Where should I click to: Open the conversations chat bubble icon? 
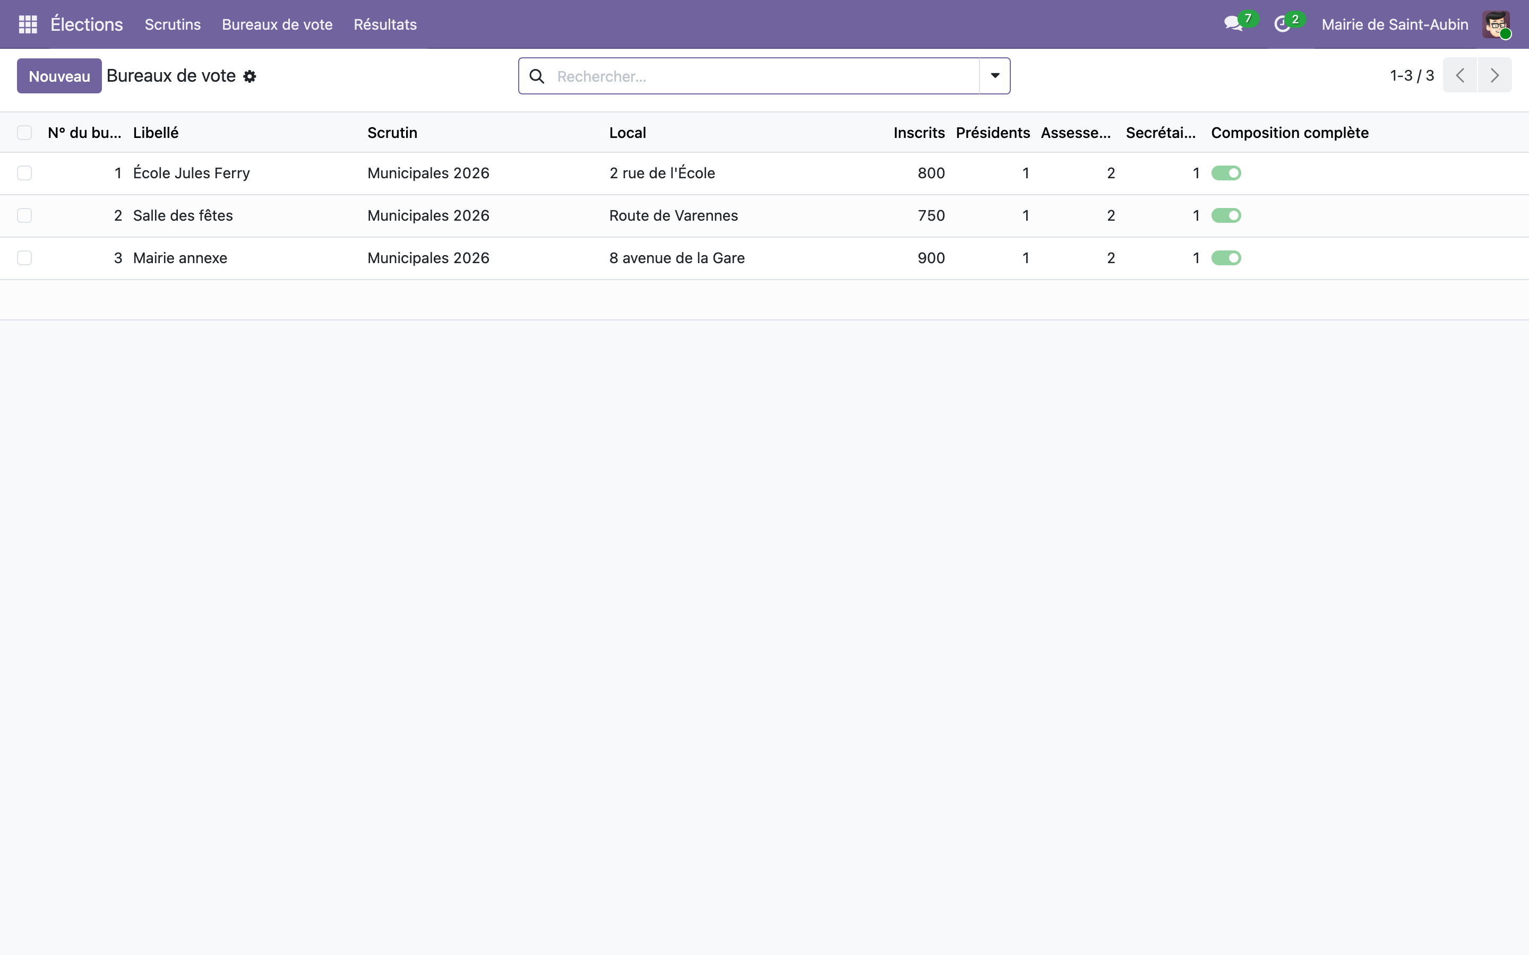click(1233, 24)
